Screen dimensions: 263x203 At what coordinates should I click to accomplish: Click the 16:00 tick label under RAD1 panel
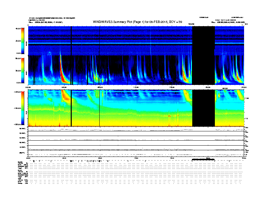pyautogui.click(x=172, y=87)
